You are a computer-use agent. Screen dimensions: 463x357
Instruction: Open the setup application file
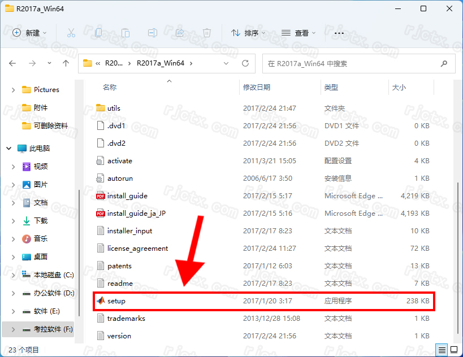(x=116, y=301)
